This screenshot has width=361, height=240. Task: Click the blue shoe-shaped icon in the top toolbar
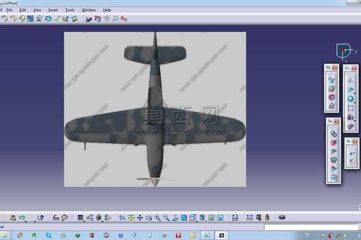[89, 19]
